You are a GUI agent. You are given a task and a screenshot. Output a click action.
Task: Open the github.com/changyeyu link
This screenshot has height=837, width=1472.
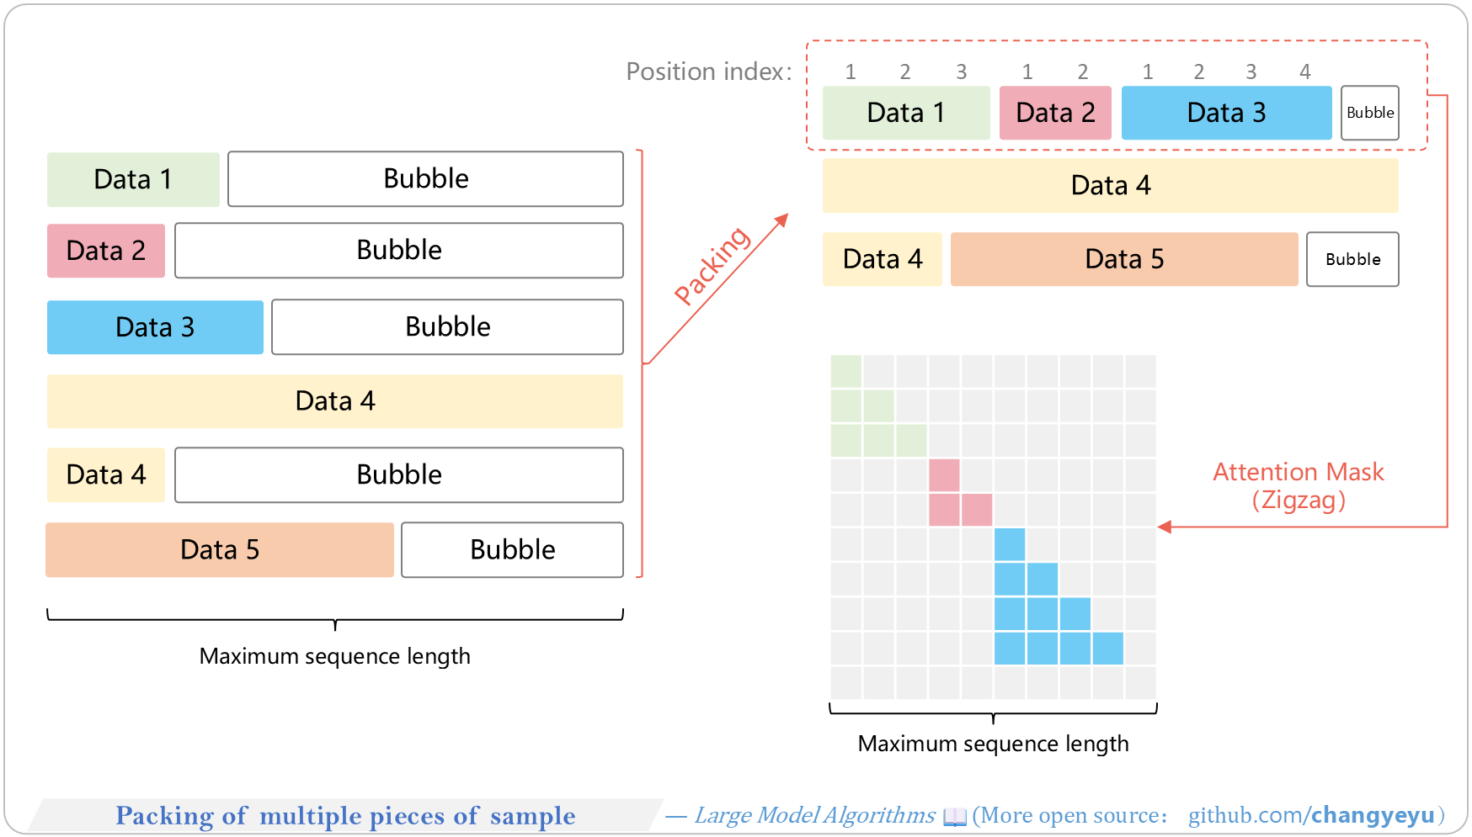coord(1311,816)
